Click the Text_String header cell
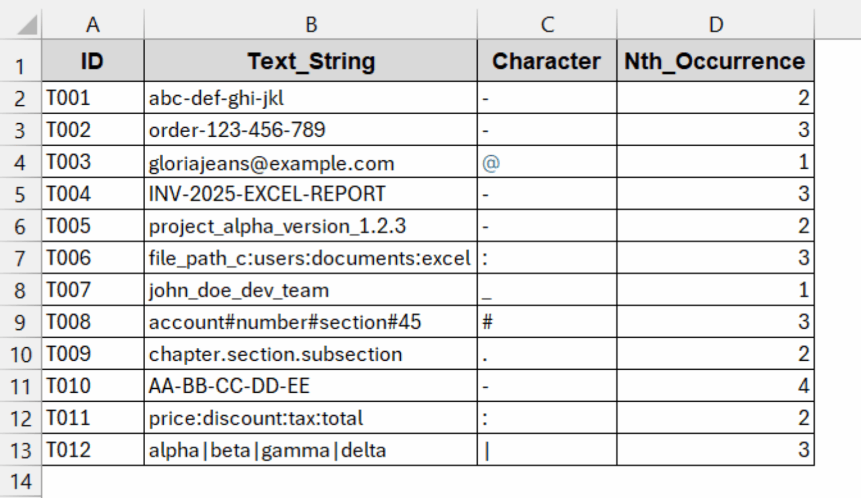This screenshot has width=861, height=498. pyautogui.click(x=311, y=61)
